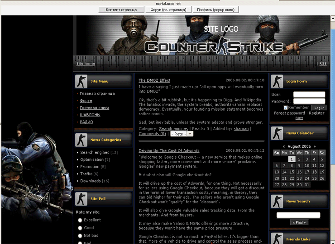Click the News Calendar soldier icon

click(277, 133)
